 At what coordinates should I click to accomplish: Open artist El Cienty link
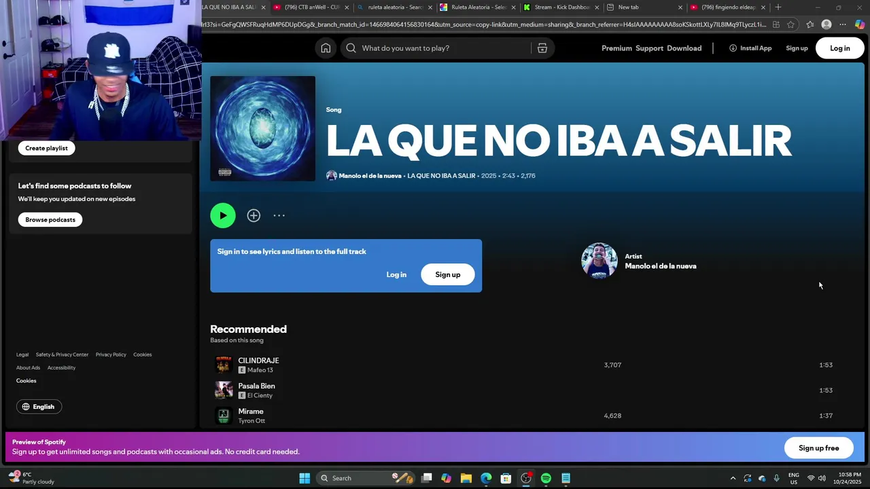pos(260,395)
